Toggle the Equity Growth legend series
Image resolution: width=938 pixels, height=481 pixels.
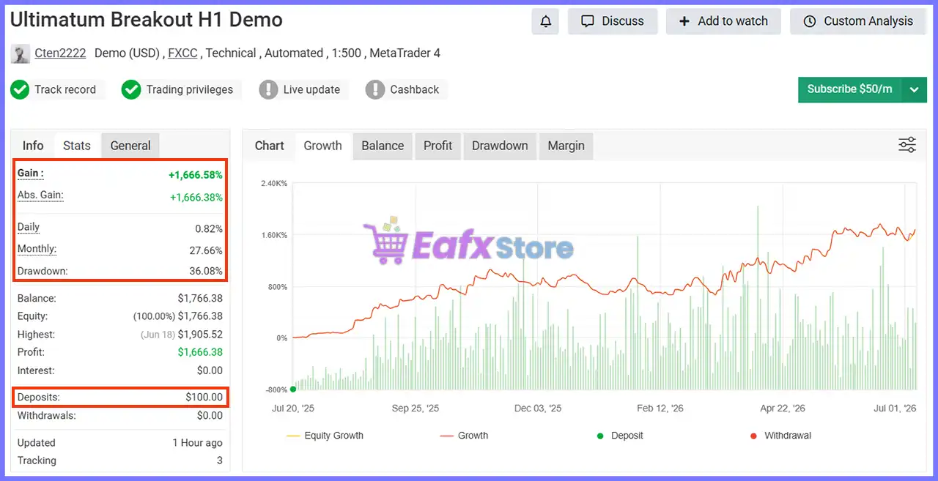point(325,436)
